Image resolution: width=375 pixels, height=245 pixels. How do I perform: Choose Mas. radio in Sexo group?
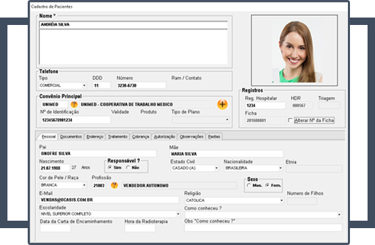click(249, 186)
